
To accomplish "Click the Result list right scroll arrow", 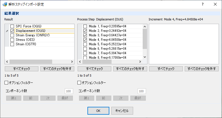I will pyautogui.click(x=72, y=62).
